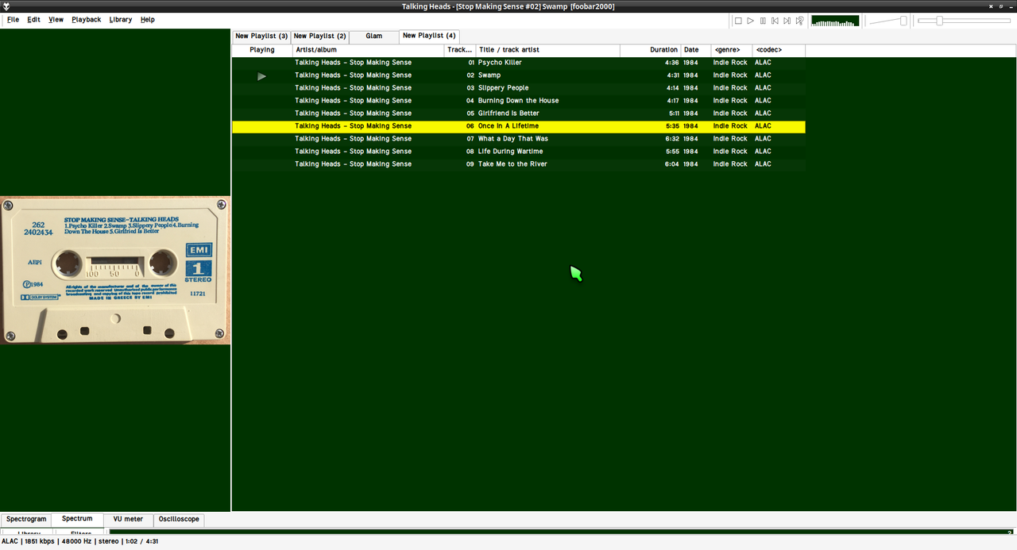Viewport: 1017px width, 550px height.
Task: Open the Edit menu
Action: (x=33, y=20)
